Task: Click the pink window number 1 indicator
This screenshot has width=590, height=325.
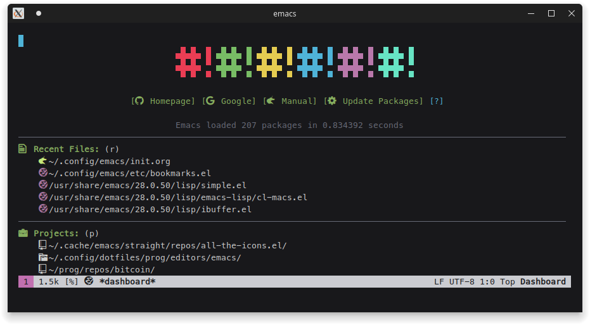Action: click(x=26, y=281)
